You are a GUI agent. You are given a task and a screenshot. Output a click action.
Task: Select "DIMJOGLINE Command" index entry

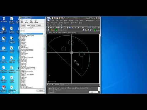(x=27, y=51)
